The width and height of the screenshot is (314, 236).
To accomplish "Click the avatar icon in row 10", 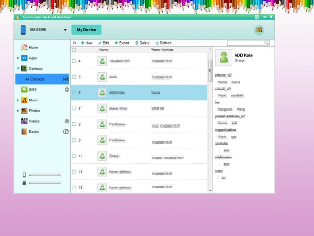I will (x=102, y=156).
